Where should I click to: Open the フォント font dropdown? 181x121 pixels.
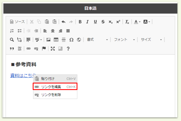[124, 40]
